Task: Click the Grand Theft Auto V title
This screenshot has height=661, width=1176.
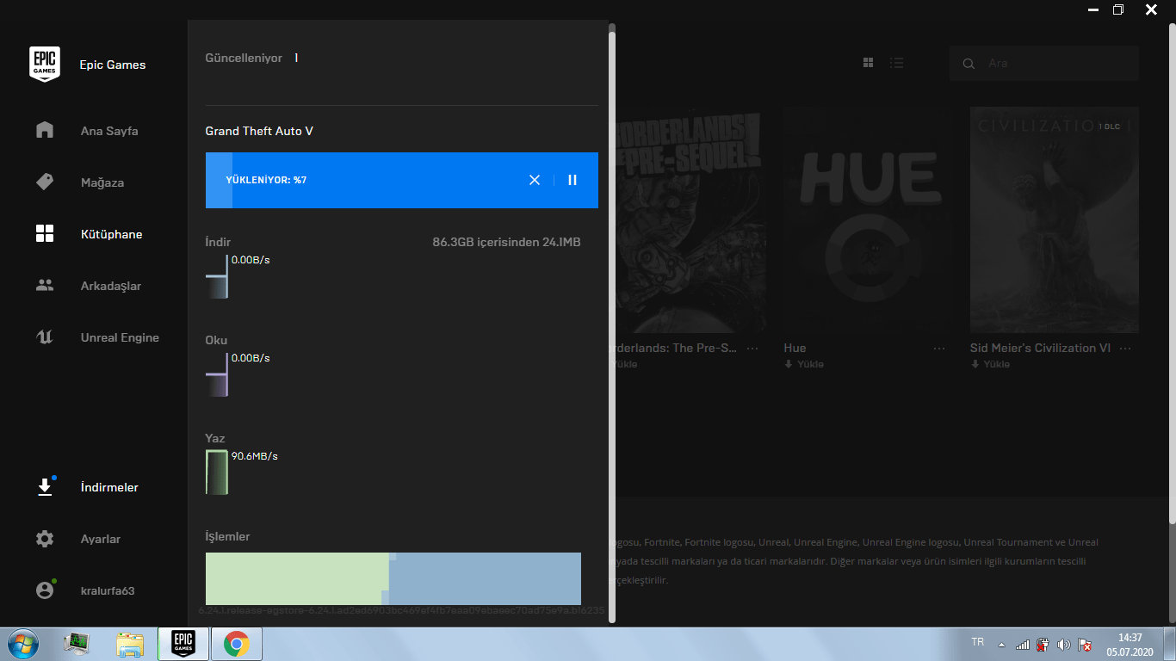Action: click(259, 131)
